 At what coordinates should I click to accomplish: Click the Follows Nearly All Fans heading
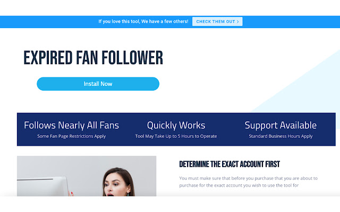(x=71, y=125)
